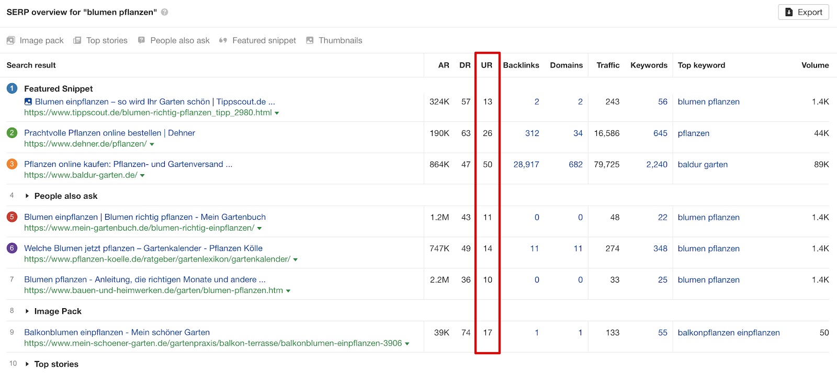Open dropdown next to tippscout.de URL

277,113
